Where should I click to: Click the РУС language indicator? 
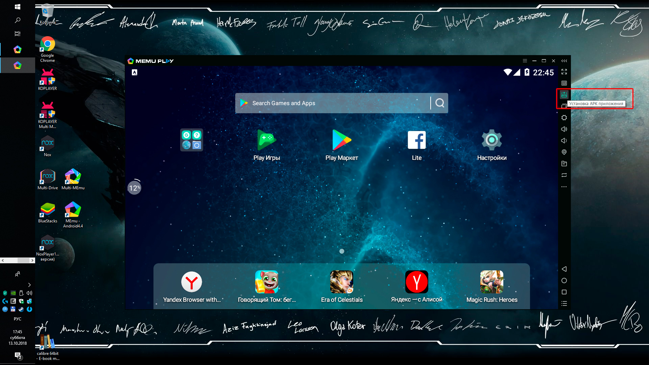click(18, 319)
